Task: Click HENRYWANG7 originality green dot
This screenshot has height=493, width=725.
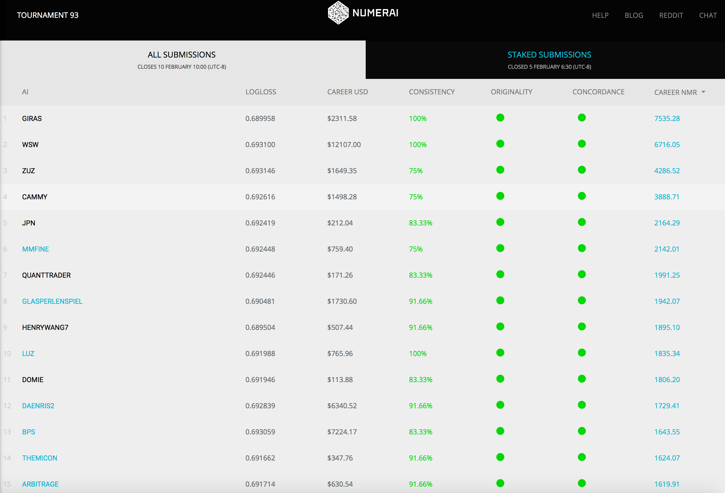Action: (500, 326)
